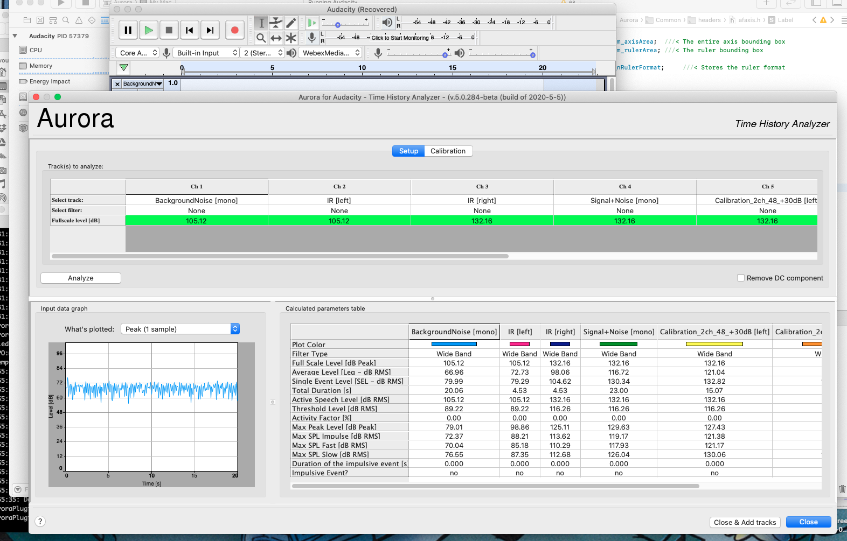This screenshot has width=847, height=541.
Task: Click the playback meter speaker icon
Action: [387, 23]
